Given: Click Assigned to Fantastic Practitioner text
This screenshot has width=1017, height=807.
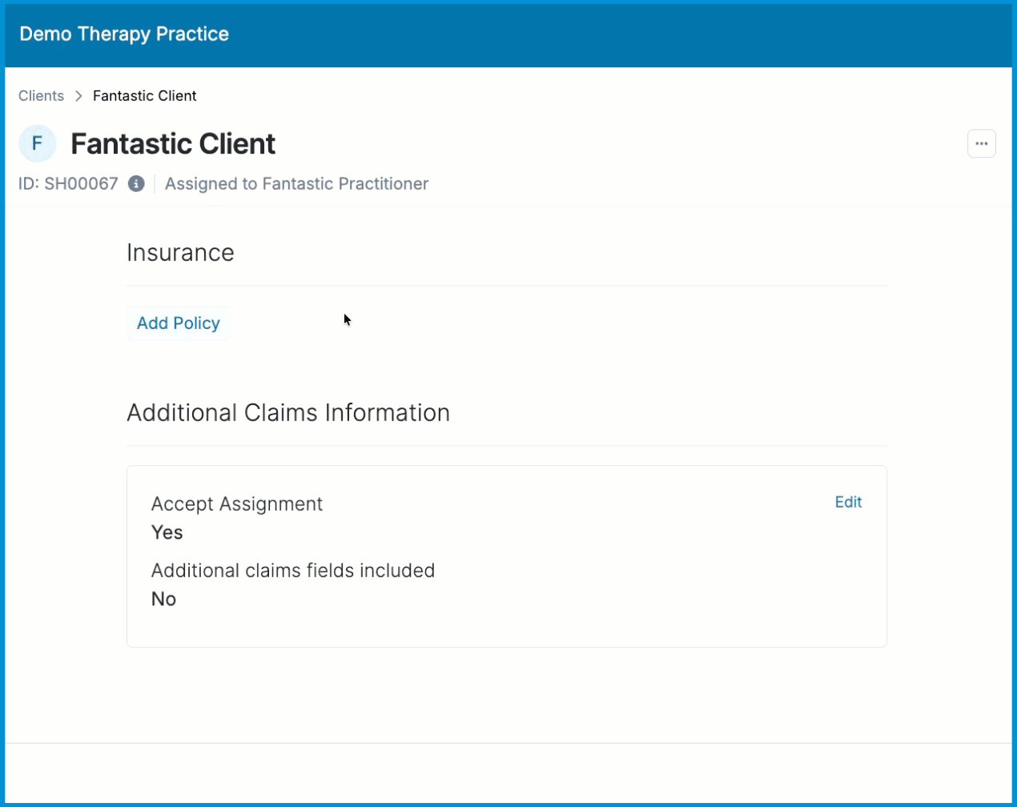Looking at the screenshot, I should tap(296, 183).
